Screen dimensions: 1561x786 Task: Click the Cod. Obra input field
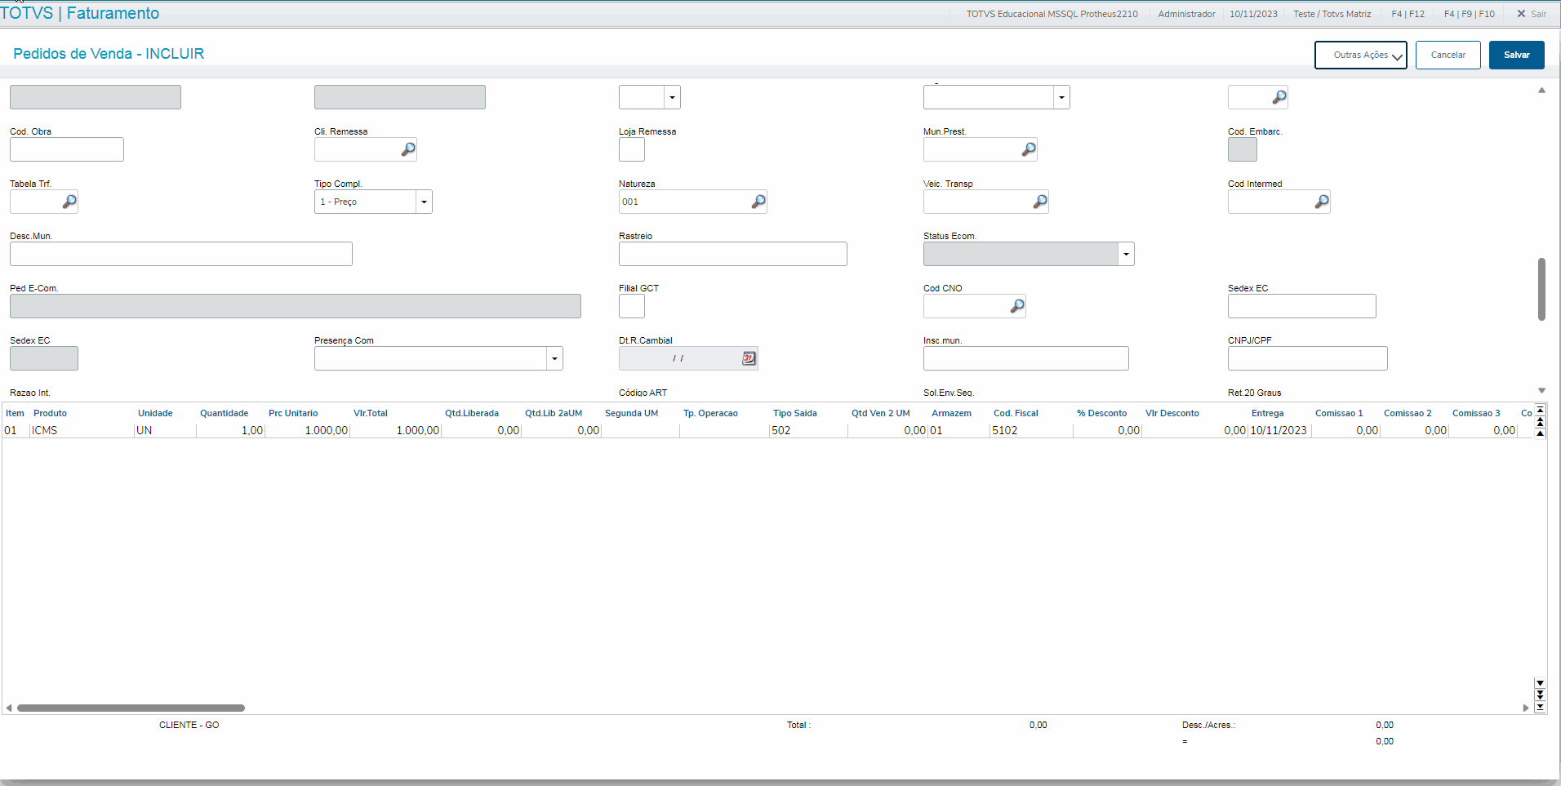coord(67,149)
